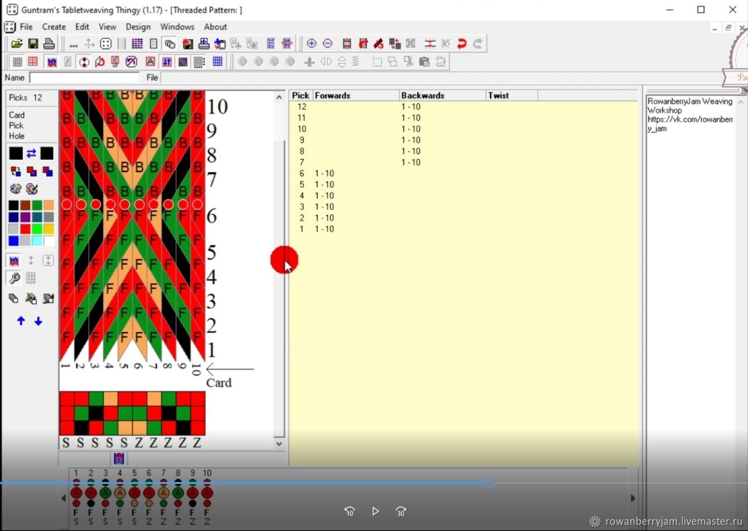Click the zoom out minus icon
This screenshot has height=531, width=748.
point(328,43)
